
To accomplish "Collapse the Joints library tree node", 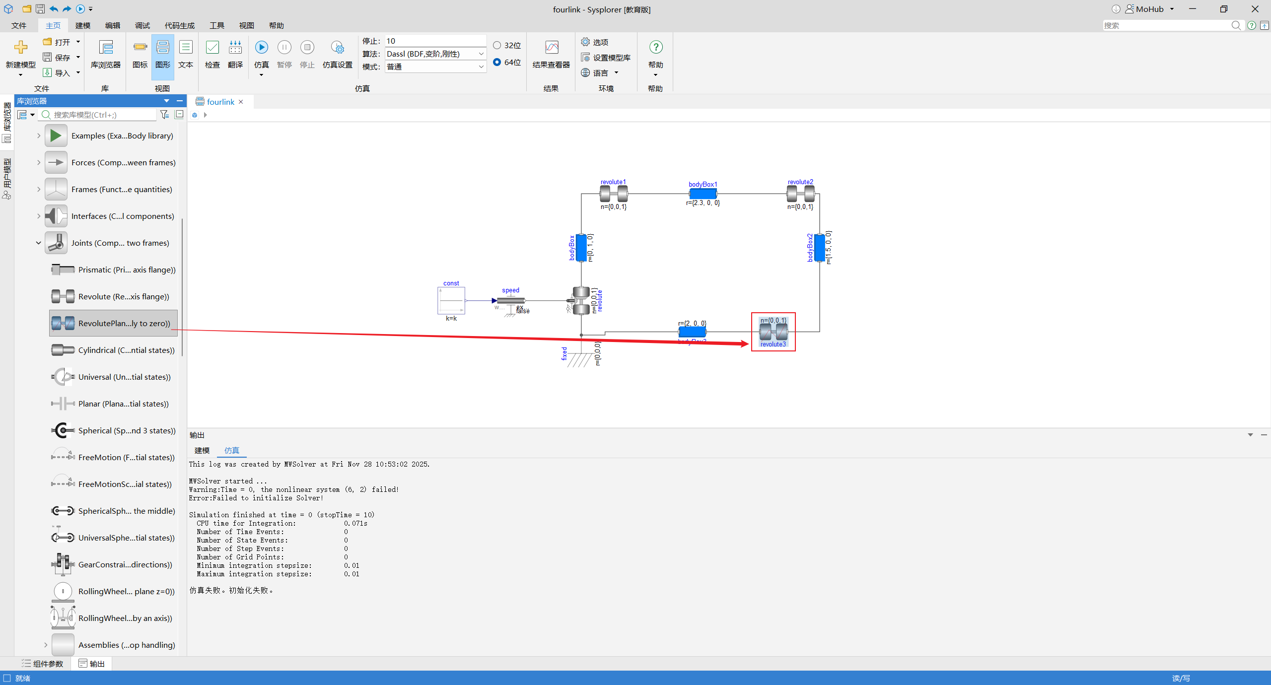I will (x=39, y=243).
